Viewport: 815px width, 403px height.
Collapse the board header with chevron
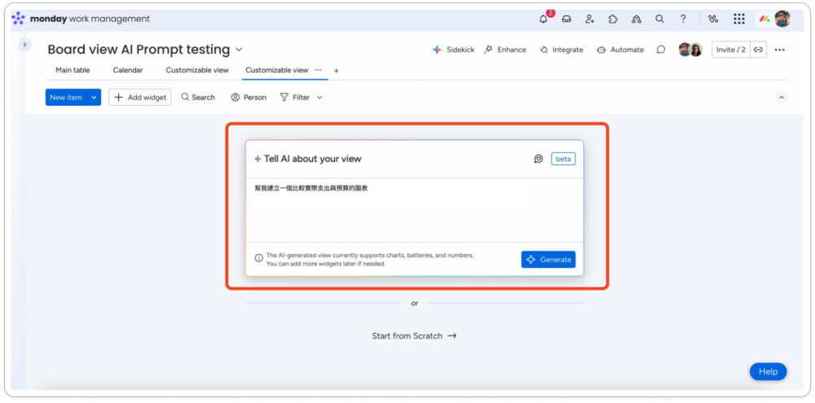pyautogui.click(x=781, y=98)
